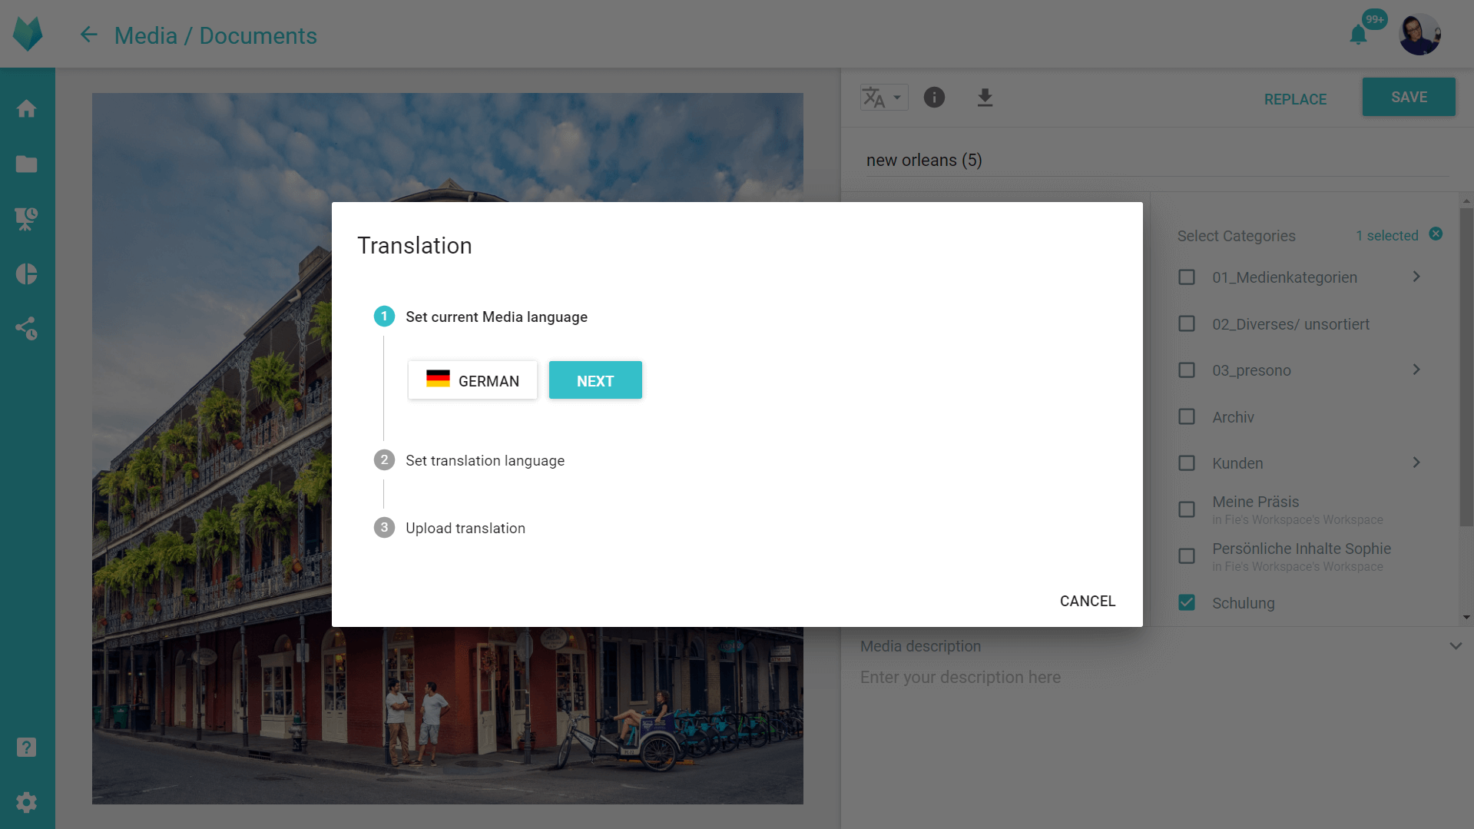Image resolution: width=1474 pixels, height=829 pixels.
Task: Click the 'Archiv' category label
Action: 1233,417
